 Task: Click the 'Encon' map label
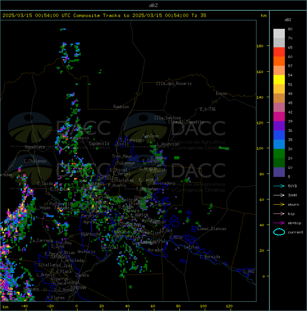tap(221, 93)
